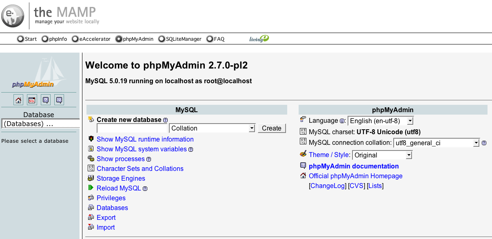492x239 pixels.
Task: Click the help icon beside Show processes
Action: 148,159
